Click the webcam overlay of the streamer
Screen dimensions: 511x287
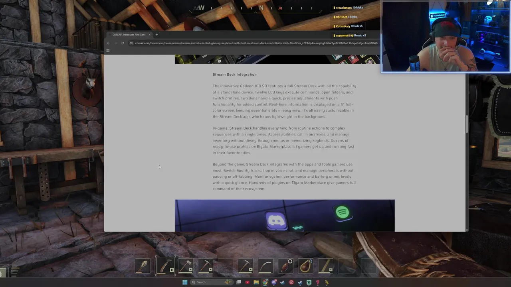[446, 37]
